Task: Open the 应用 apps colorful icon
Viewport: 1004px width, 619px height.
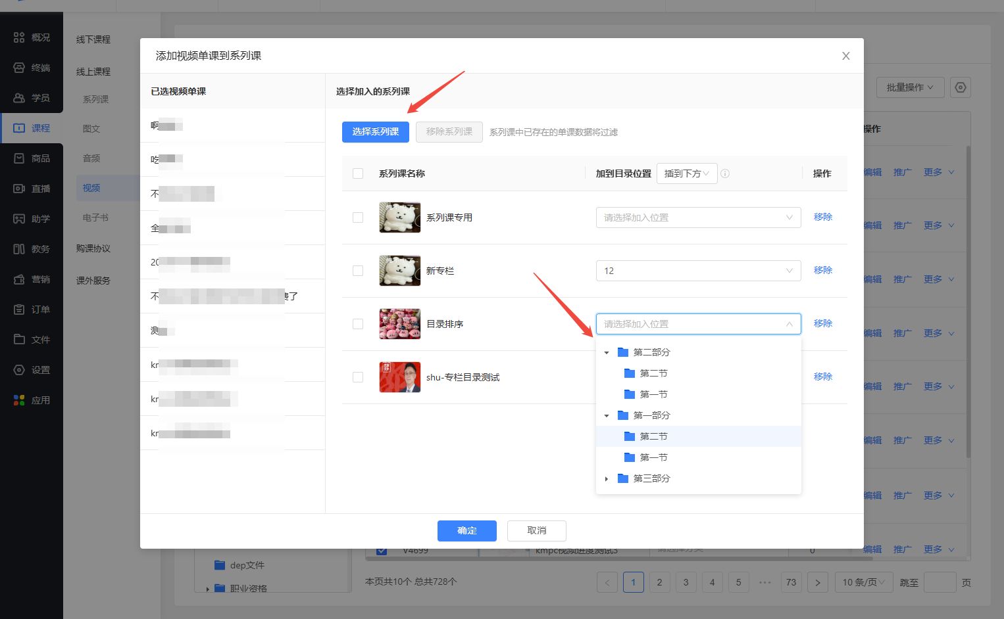Action: pyautogui.click(x=19, y=400)
